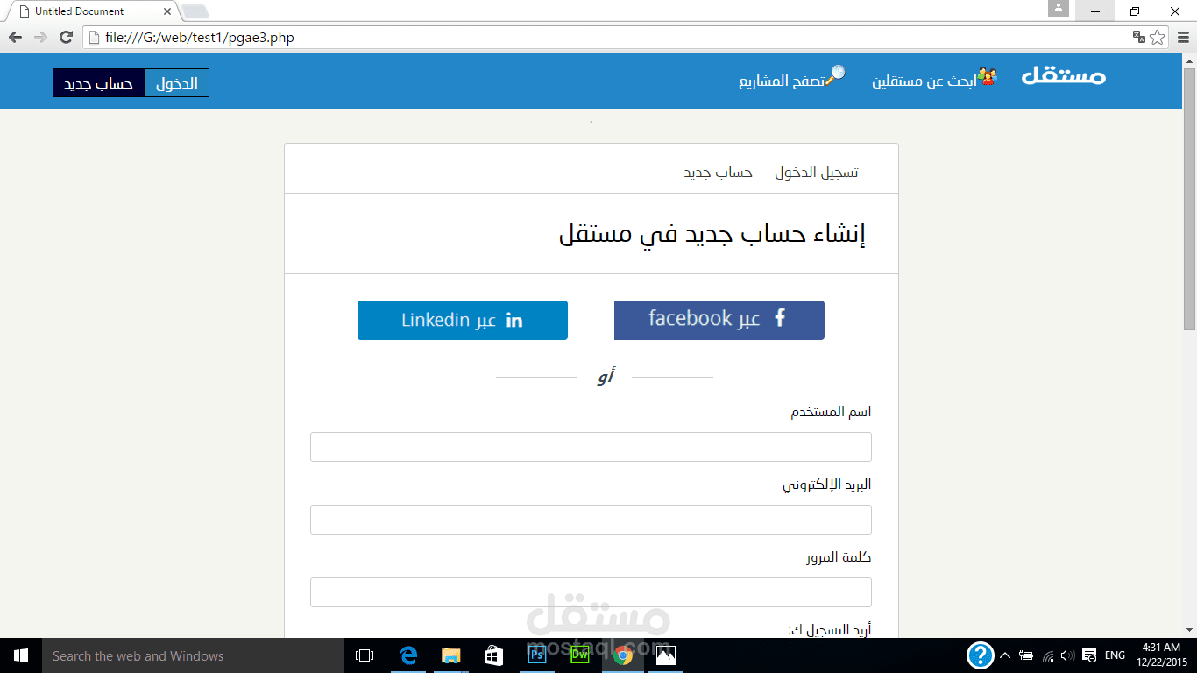This screenshot has width=1197, height=673.
Task: Open File Explorer from the taskbar
Action: coord(450,655)
